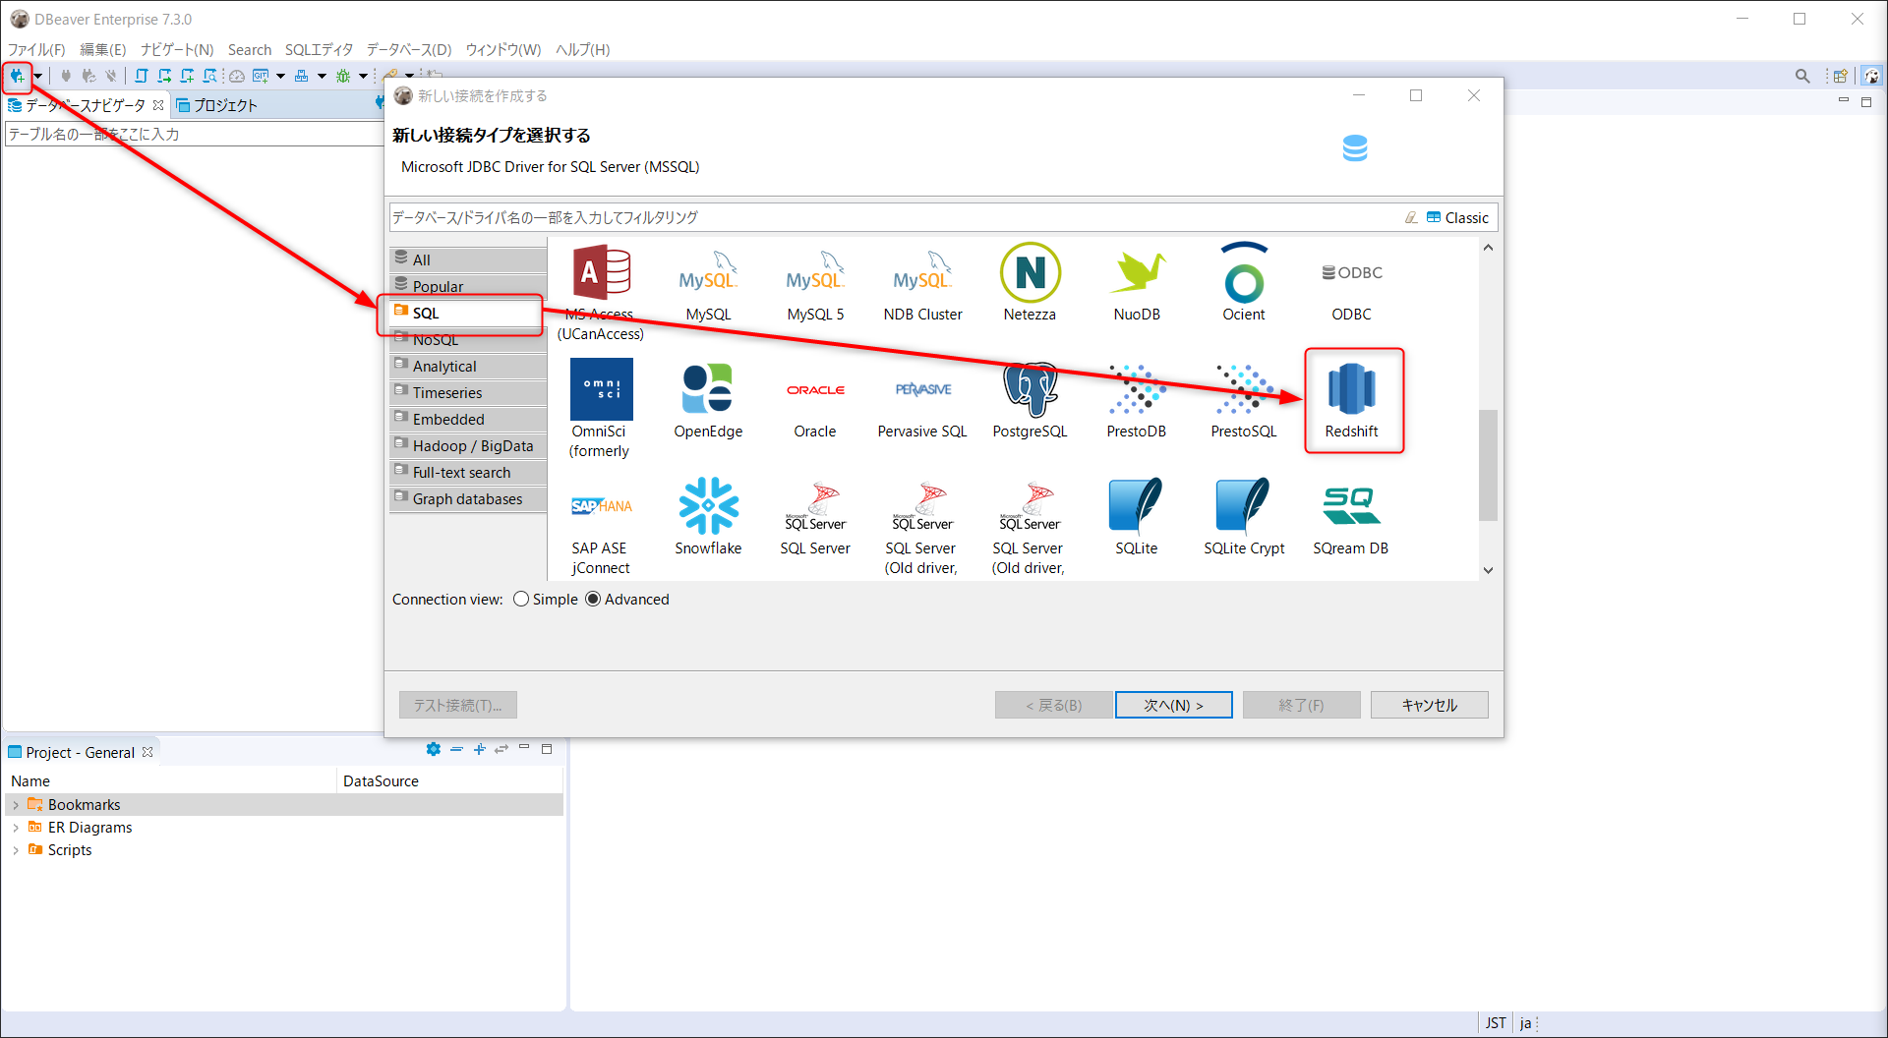The width and height of the screenshot is (1888, 1038).
Task: Expand the Scripts tree node
Action: tap(16, 850)
